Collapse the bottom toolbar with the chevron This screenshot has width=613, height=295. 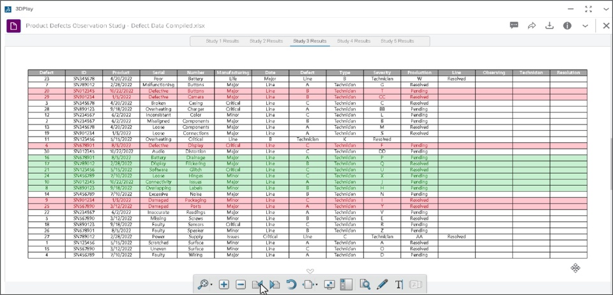pyautogui.click(x=310, y=271)
